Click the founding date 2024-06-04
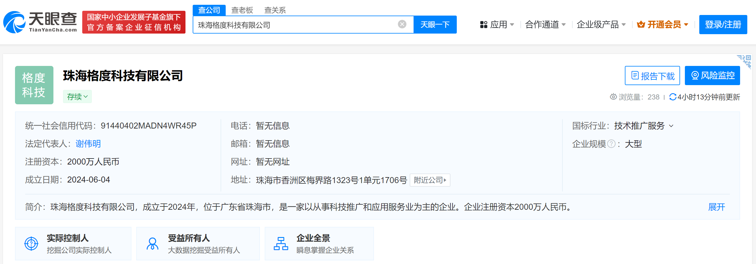The image size is (756, 264). click(x=89, y=180)
